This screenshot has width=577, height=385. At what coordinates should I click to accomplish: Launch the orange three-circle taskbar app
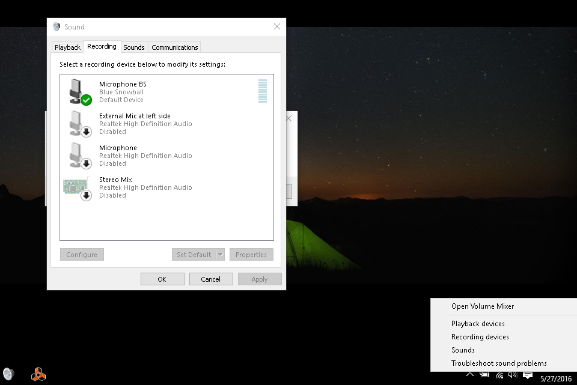[38, 374]
